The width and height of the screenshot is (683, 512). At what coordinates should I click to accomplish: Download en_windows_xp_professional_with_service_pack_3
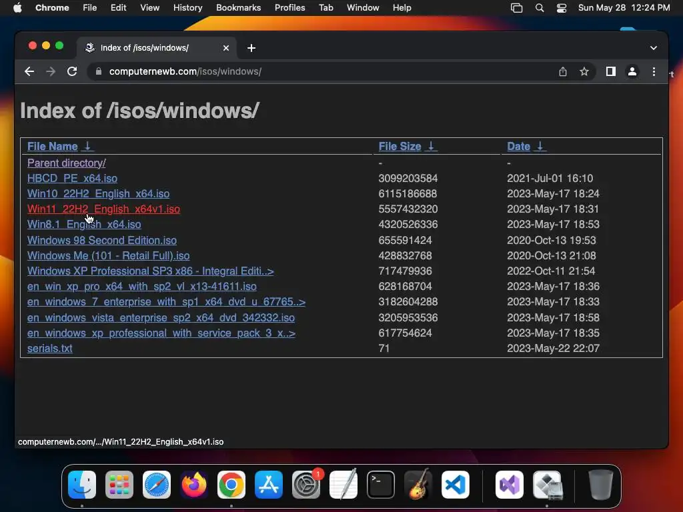pyautogui.click(x=161, y=333)
